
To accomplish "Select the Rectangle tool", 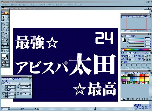I will click(7, 26).
